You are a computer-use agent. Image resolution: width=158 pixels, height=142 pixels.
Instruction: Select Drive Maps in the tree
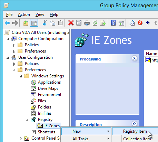click(48, 88)
